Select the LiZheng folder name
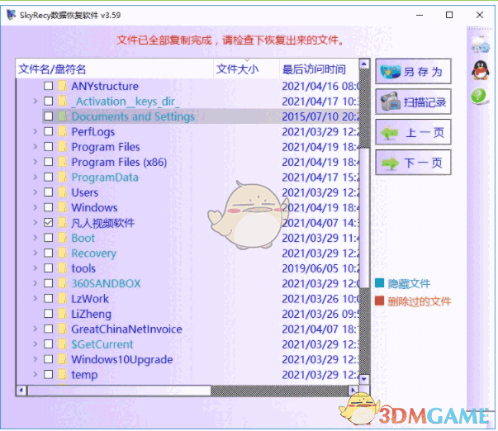This screenshot has height=431, width=498. (x=91, y=314)
